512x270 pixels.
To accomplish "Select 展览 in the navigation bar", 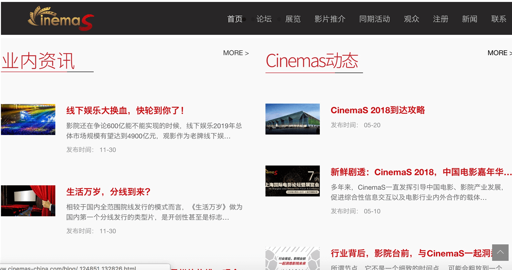I will [x=293, y=19].
